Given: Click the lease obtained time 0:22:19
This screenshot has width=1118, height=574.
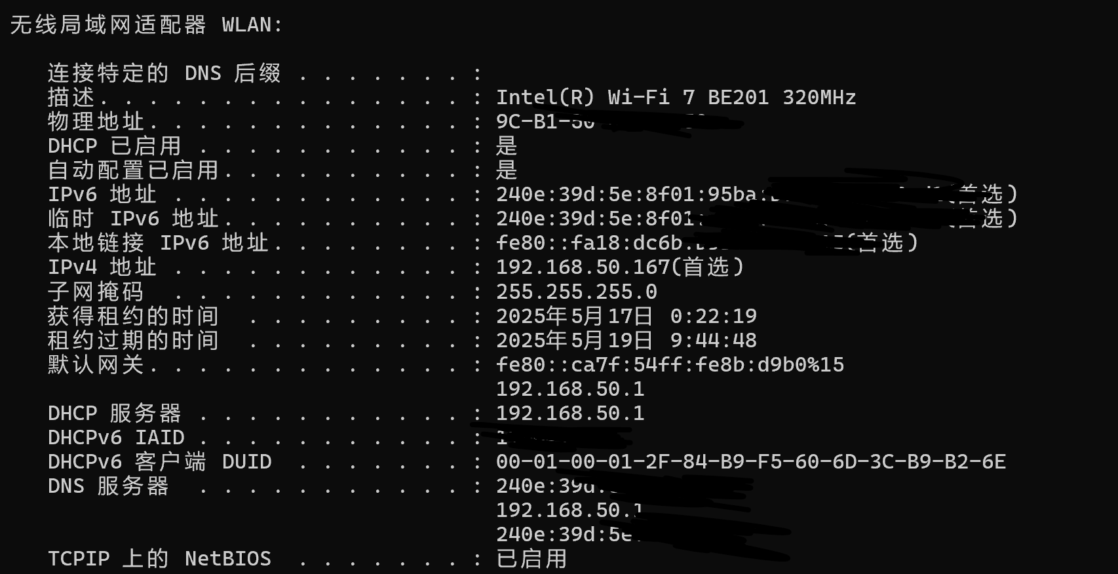Looking at the screenshot, I should pos(713,316).
